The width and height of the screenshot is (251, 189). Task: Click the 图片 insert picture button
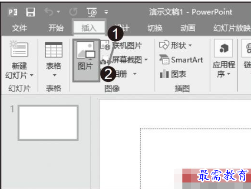coord(86,60)
